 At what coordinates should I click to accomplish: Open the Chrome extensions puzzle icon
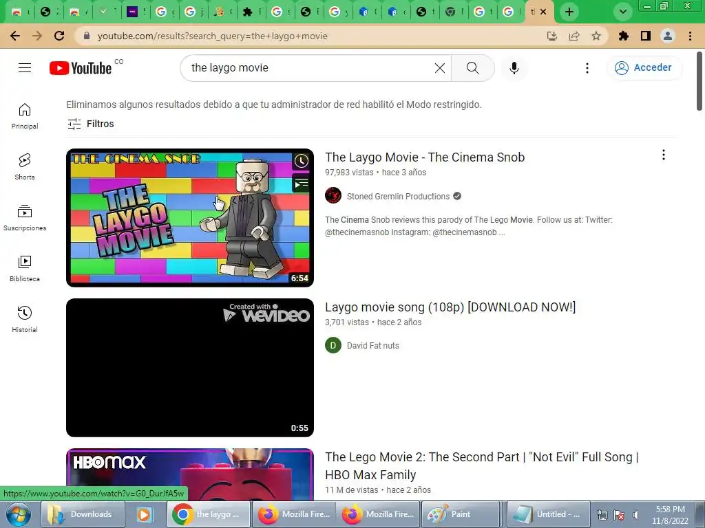624,36
